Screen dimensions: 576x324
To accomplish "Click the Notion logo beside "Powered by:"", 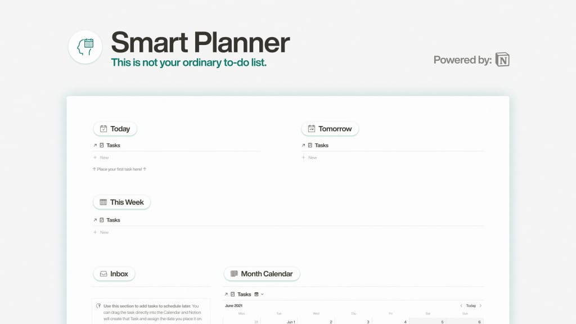I will (502, 60).
